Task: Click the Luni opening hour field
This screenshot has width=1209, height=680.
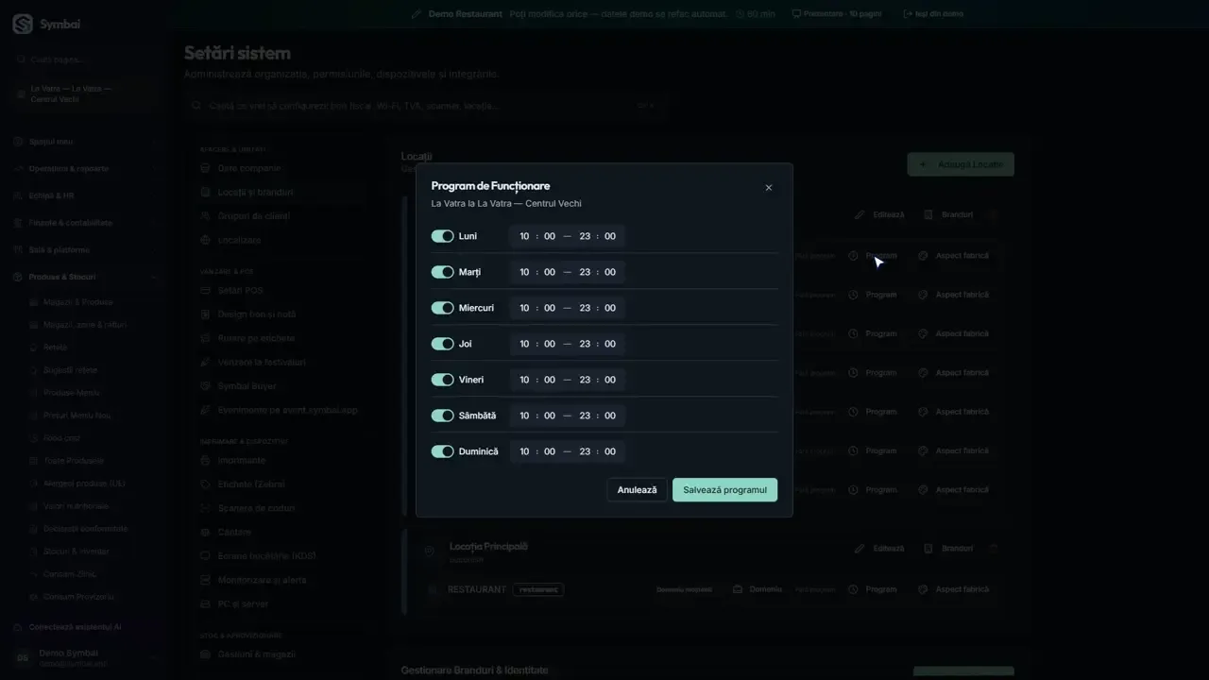Action: tap(524, 236)
